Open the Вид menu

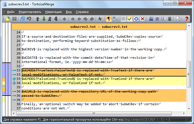[x=69, y=12]
